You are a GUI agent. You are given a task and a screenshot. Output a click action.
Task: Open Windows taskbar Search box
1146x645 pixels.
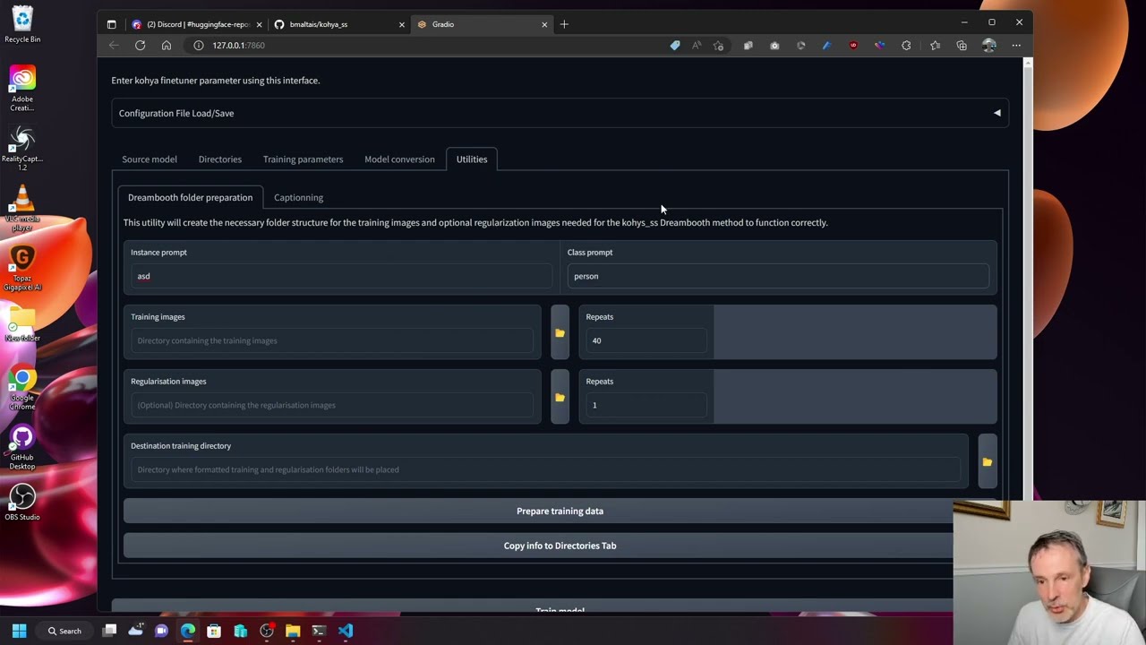pos(64,631)
